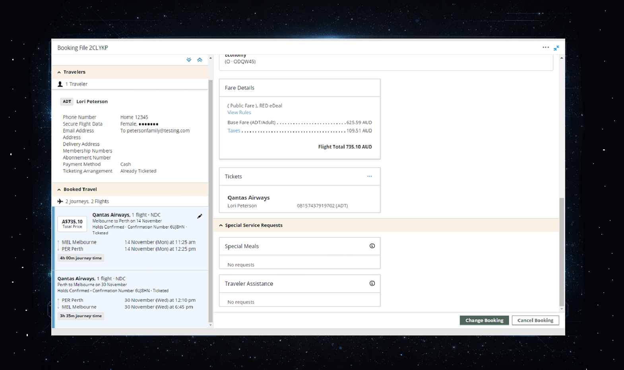
Task: Open the View Rules link
Action: pos(239,113)
